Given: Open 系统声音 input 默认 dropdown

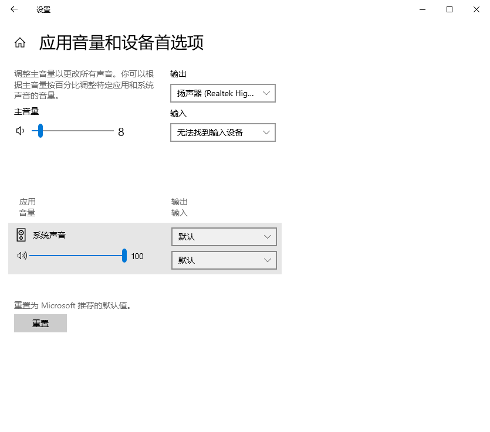Looking at the screenshot, I should tap(224, 260).
